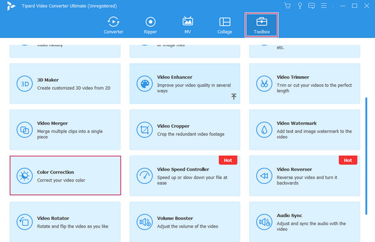Open the Video Watermark title
The image size is (375, 242).
pyautogui.click(x=296, y=123)
